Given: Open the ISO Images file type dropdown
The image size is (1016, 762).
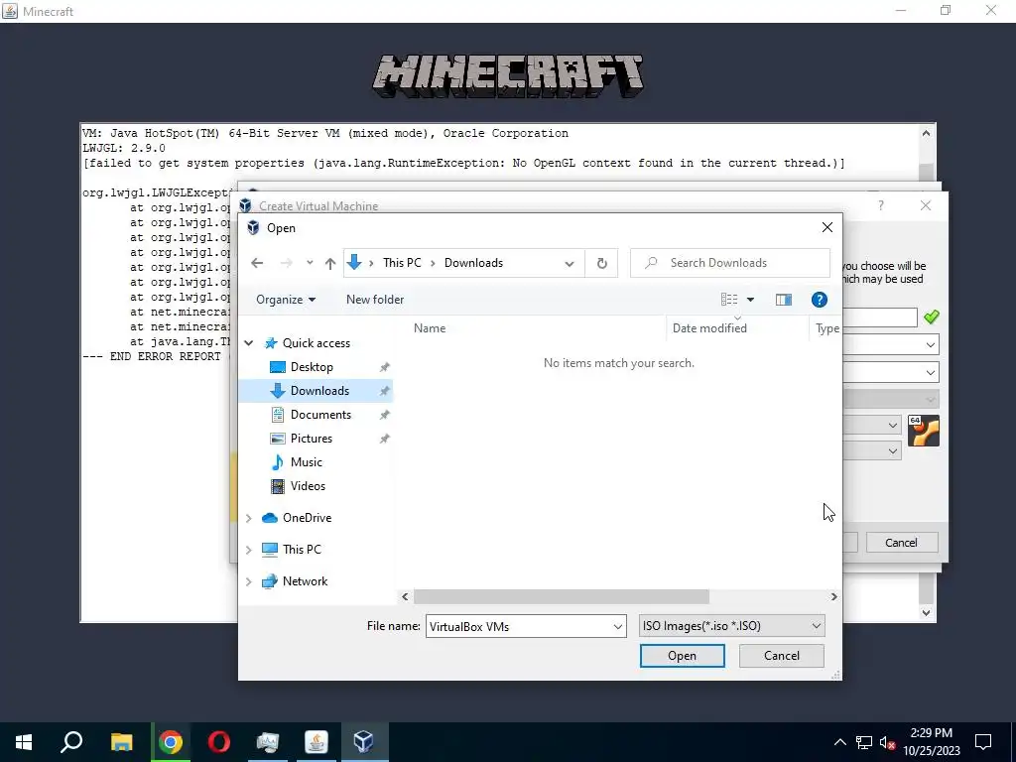Looking at the screenshot, I should pos(731,626).
